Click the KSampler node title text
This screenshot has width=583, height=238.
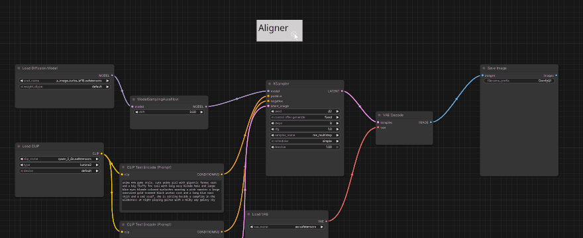click(x=281, y=84)
